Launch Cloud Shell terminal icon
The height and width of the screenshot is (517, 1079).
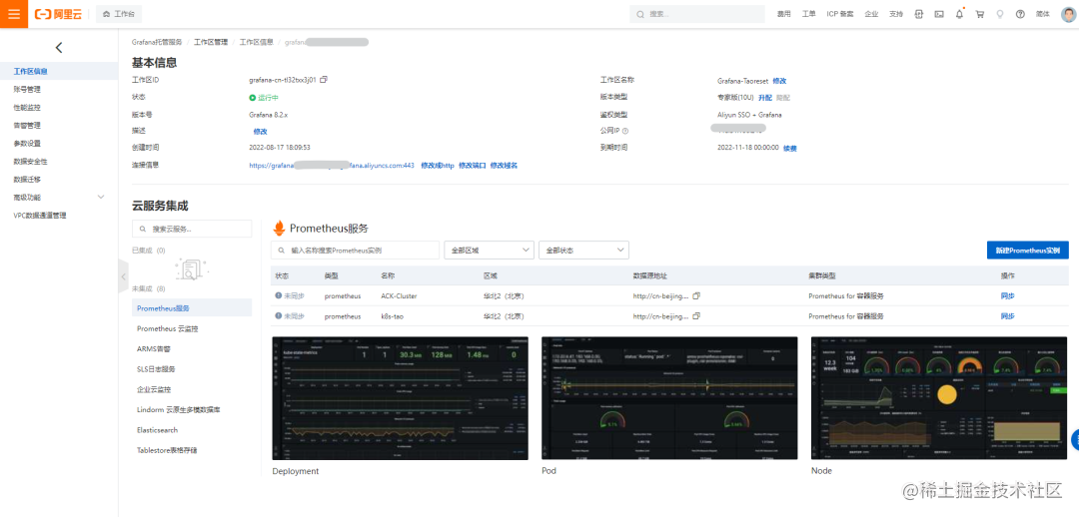938,14
